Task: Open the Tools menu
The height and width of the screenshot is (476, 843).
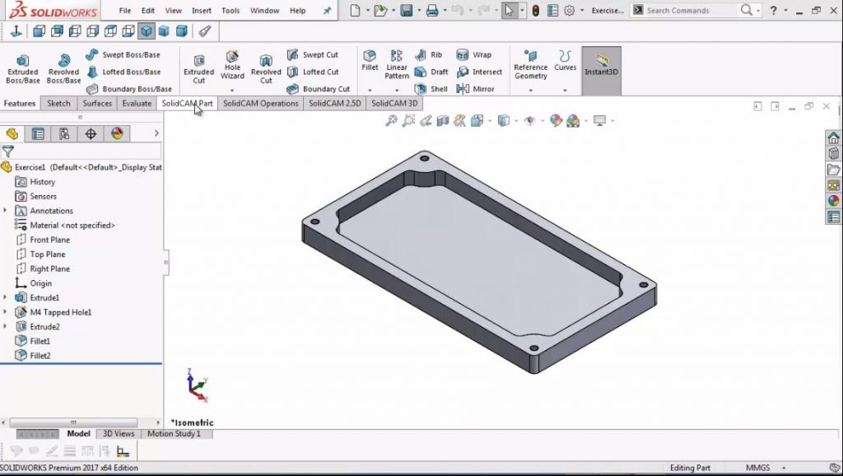Action: tap(231, 11)
